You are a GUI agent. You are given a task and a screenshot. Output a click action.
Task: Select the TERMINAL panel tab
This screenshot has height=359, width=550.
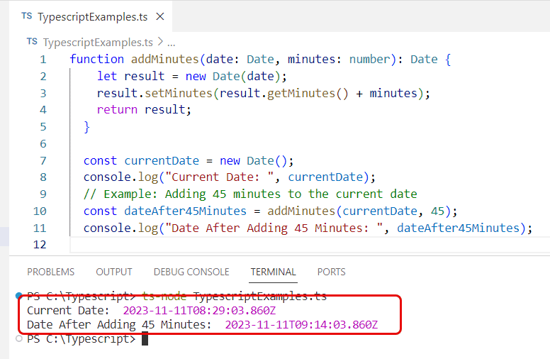(x=274, y=272)
